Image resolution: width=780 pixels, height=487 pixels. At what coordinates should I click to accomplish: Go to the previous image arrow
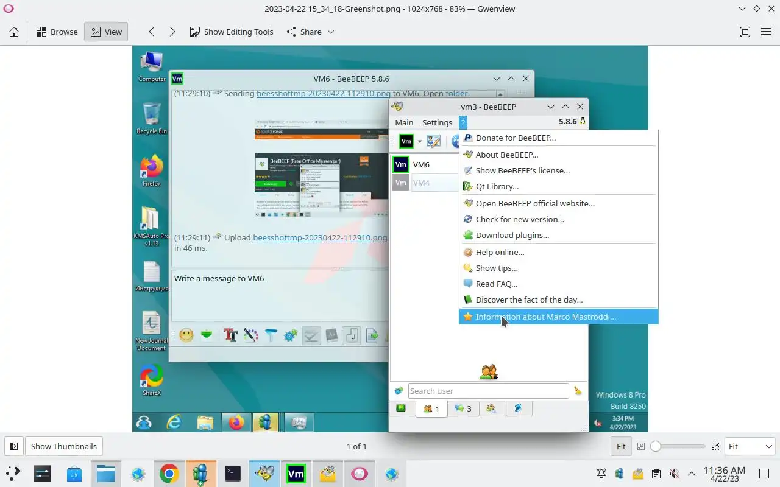[152, 32]
